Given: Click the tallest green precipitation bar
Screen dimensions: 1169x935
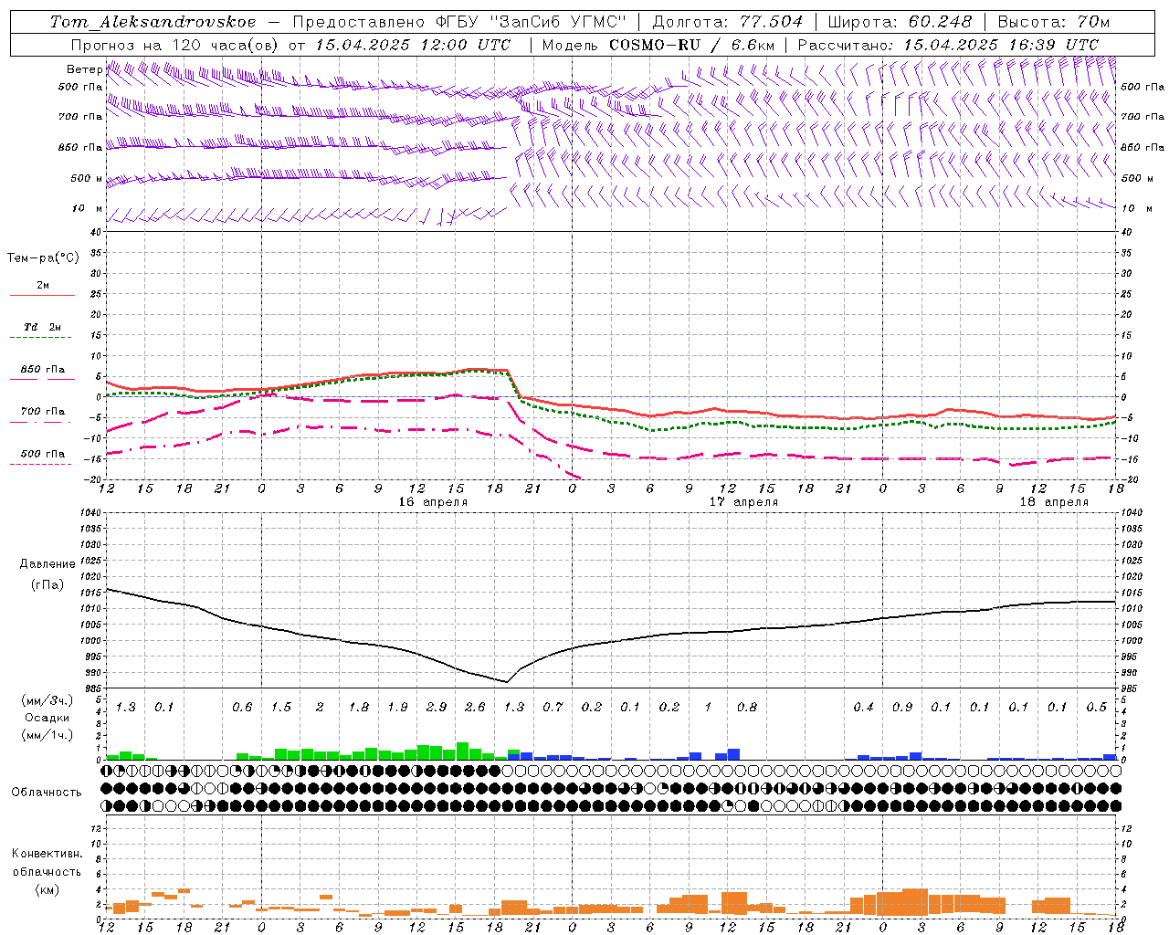Looking at the screenshot, I should point(462,751).
